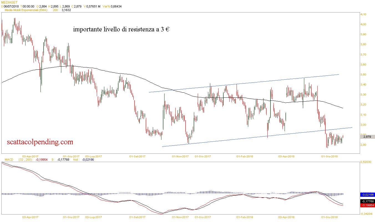375x222 pixels.
Task: Click 01-Giu-2018 on the price chart date axis
Action: (x=330, y=156)
